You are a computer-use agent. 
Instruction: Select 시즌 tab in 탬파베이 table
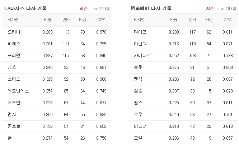[210, 9]
